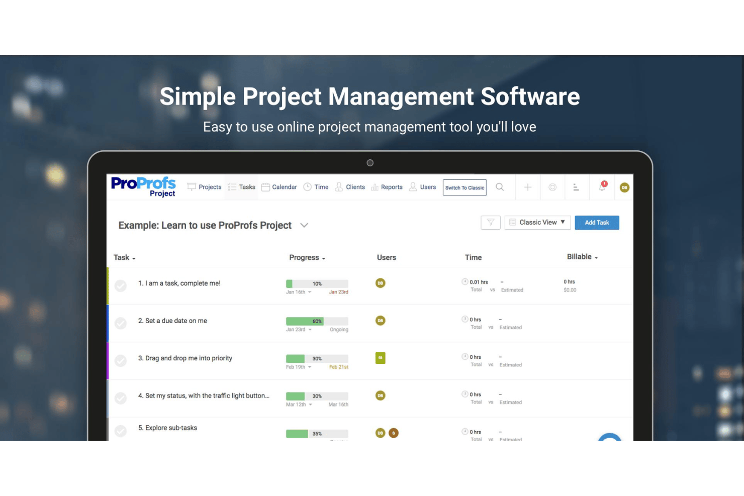Open the Users menu item
Screen dimensions: 744x496
tap(422, 187)
